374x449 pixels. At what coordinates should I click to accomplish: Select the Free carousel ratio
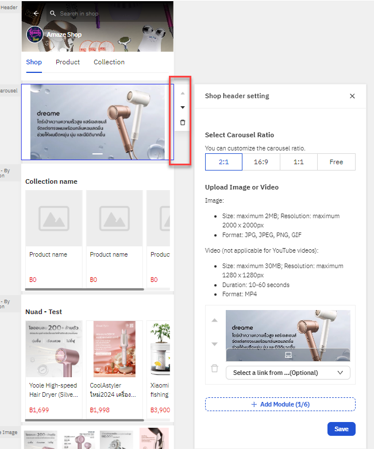pos(336,162)
